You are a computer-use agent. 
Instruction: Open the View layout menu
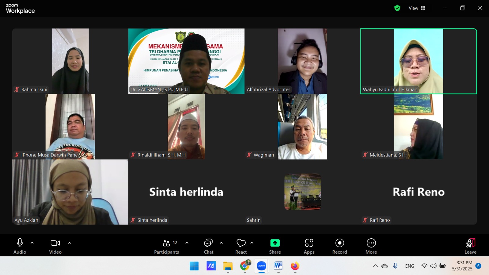click(x=417, y=8)
